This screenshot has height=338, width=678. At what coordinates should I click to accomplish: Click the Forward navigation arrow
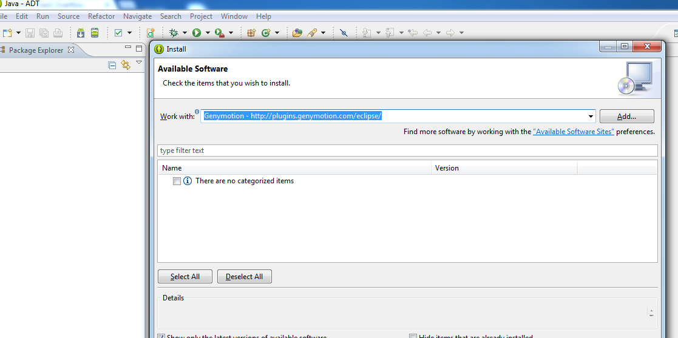point(450,33)
